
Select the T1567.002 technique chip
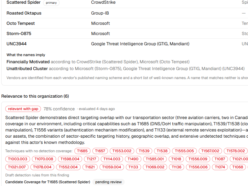[x=210, y=151]
